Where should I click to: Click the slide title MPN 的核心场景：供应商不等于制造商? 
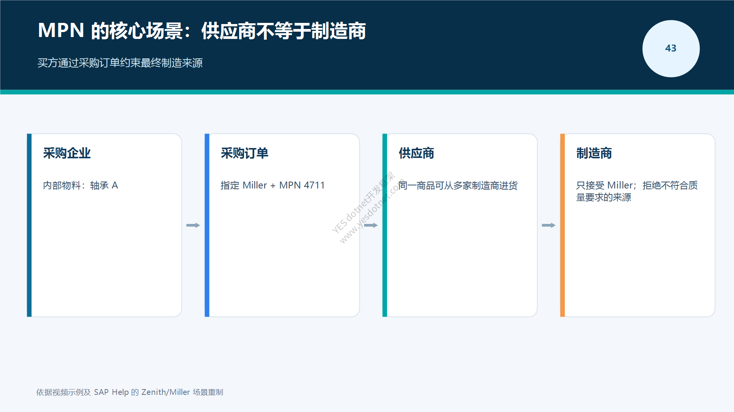click(202, 31)
